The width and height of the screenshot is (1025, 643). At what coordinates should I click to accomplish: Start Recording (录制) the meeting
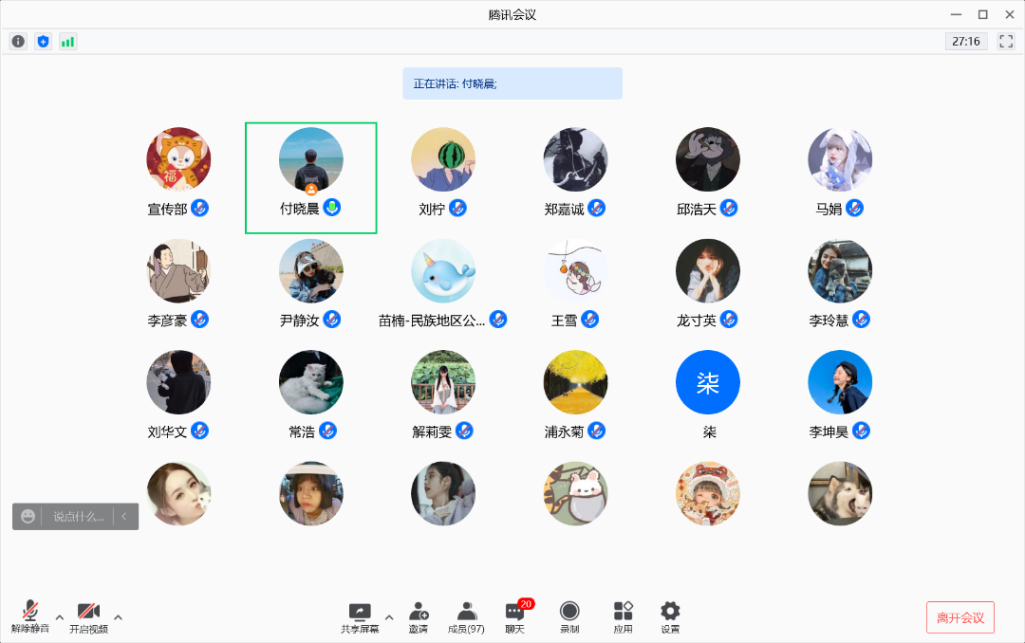[x=569, y=617]
